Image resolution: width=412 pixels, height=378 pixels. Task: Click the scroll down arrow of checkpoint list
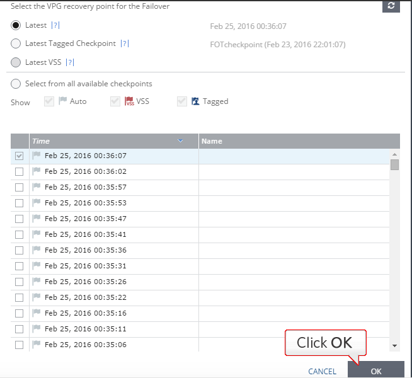[394, 346]
